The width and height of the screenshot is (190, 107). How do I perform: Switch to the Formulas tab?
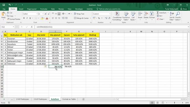click(x=44, y=9)
